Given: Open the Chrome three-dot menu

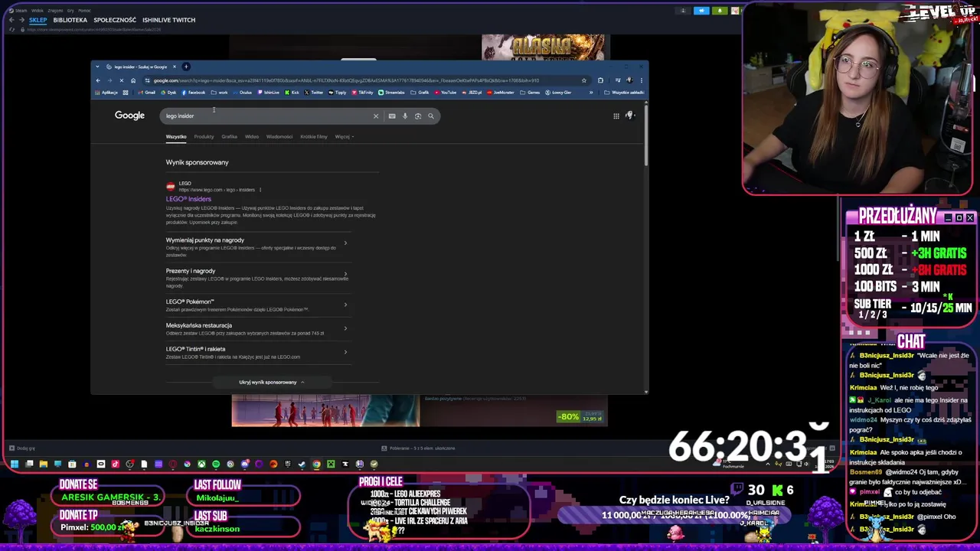Looking at the screenshot, I should 642,80.
